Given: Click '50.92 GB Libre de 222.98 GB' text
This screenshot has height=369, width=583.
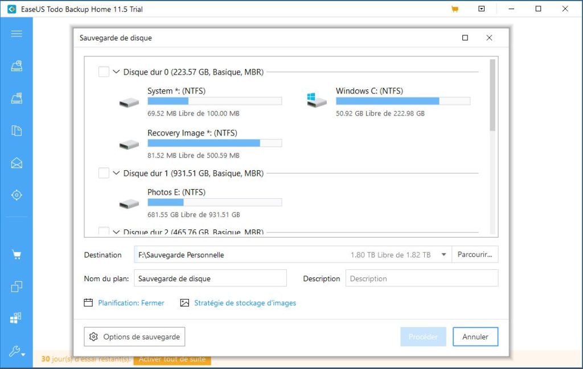Looking at the screenshot, I should (380, 113).
